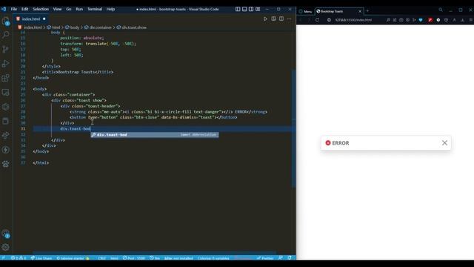This screenshot has height=267, width=474.
Task: Open the Extensions view
Action: coord(5,78)
